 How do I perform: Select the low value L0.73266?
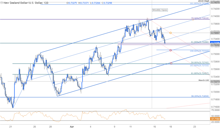[95, 3]
